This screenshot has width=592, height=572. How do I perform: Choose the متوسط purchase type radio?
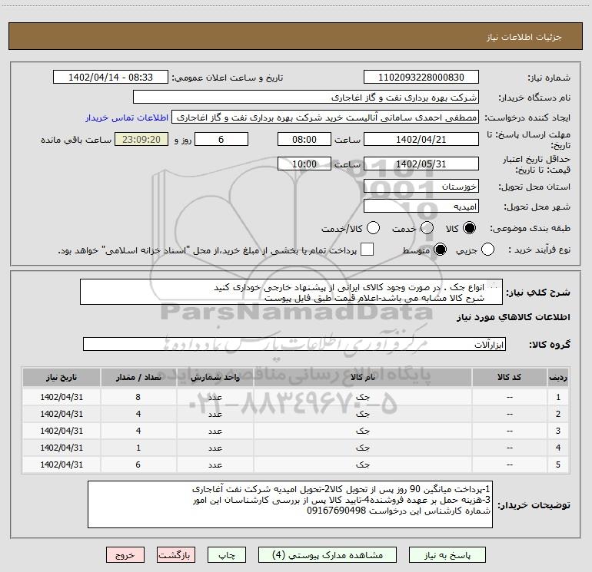pos(440,250)
